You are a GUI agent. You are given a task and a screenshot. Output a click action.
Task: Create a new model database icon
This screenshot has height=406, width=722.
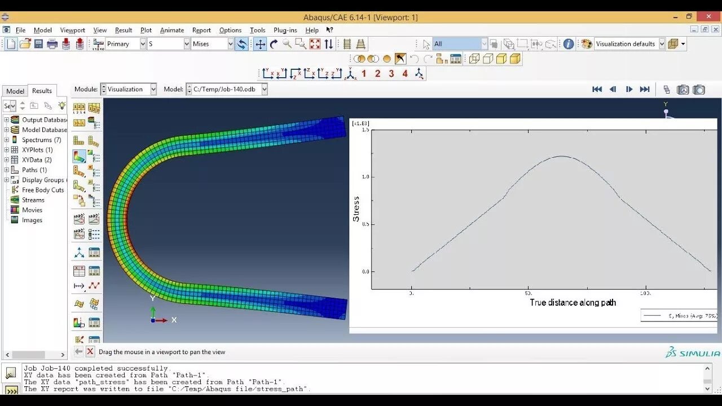[x=11, y=44]
